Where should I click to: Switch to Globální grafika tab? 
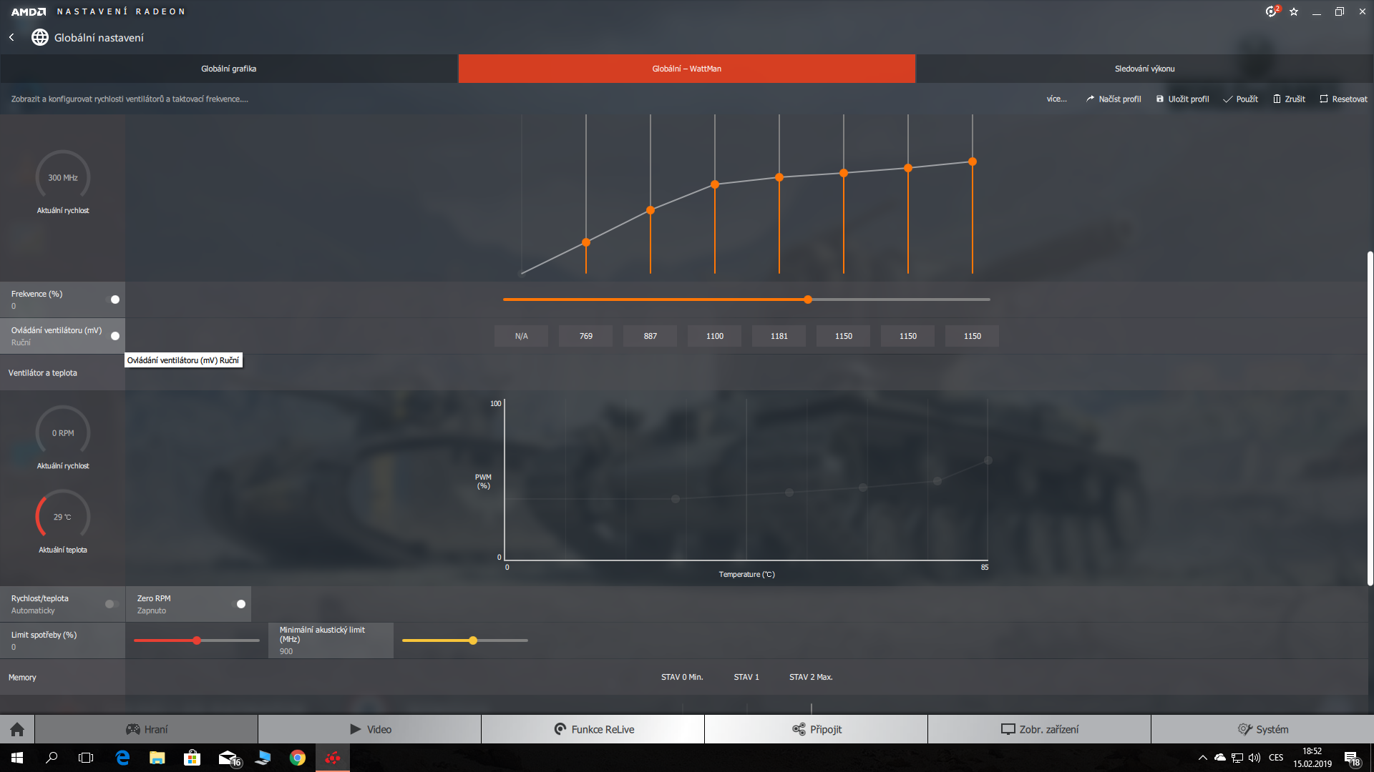click(x=229, y=69)
